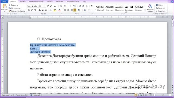This screenshot has height=98, width=174.
Task: Apply the Название title style
Action: click(x=139, y=8)
